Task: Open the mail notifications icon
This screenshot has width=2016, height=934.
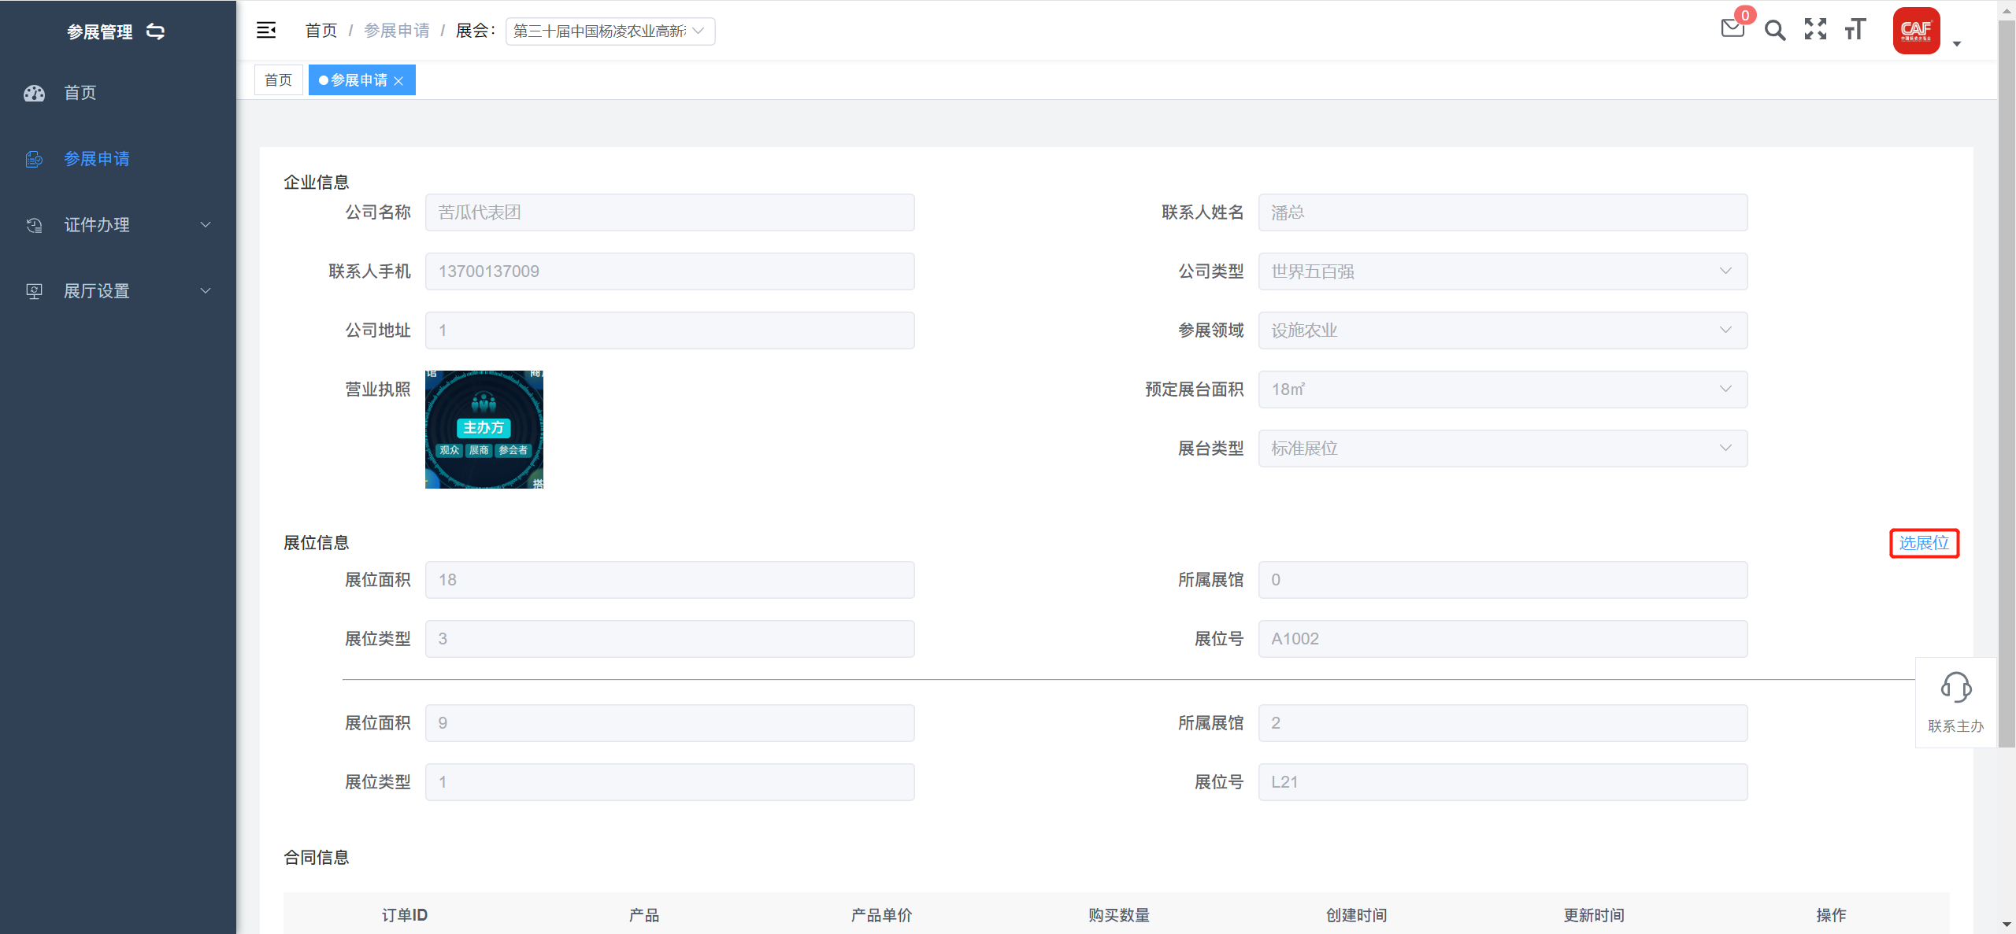Action: point(1732,30)
